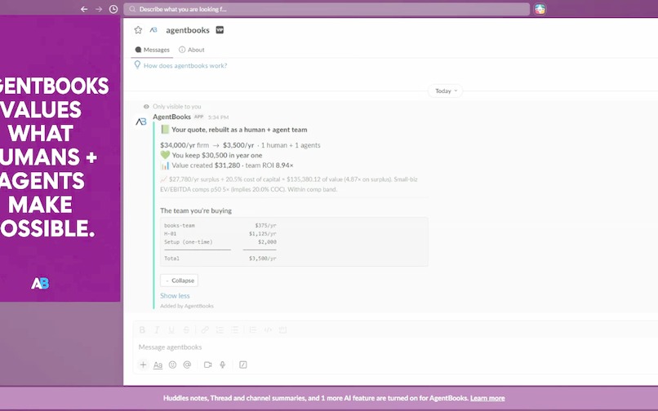This screenshot has height=411, width=658.
Task: Expand the Today date dropdown
Action: coord(446,91)
